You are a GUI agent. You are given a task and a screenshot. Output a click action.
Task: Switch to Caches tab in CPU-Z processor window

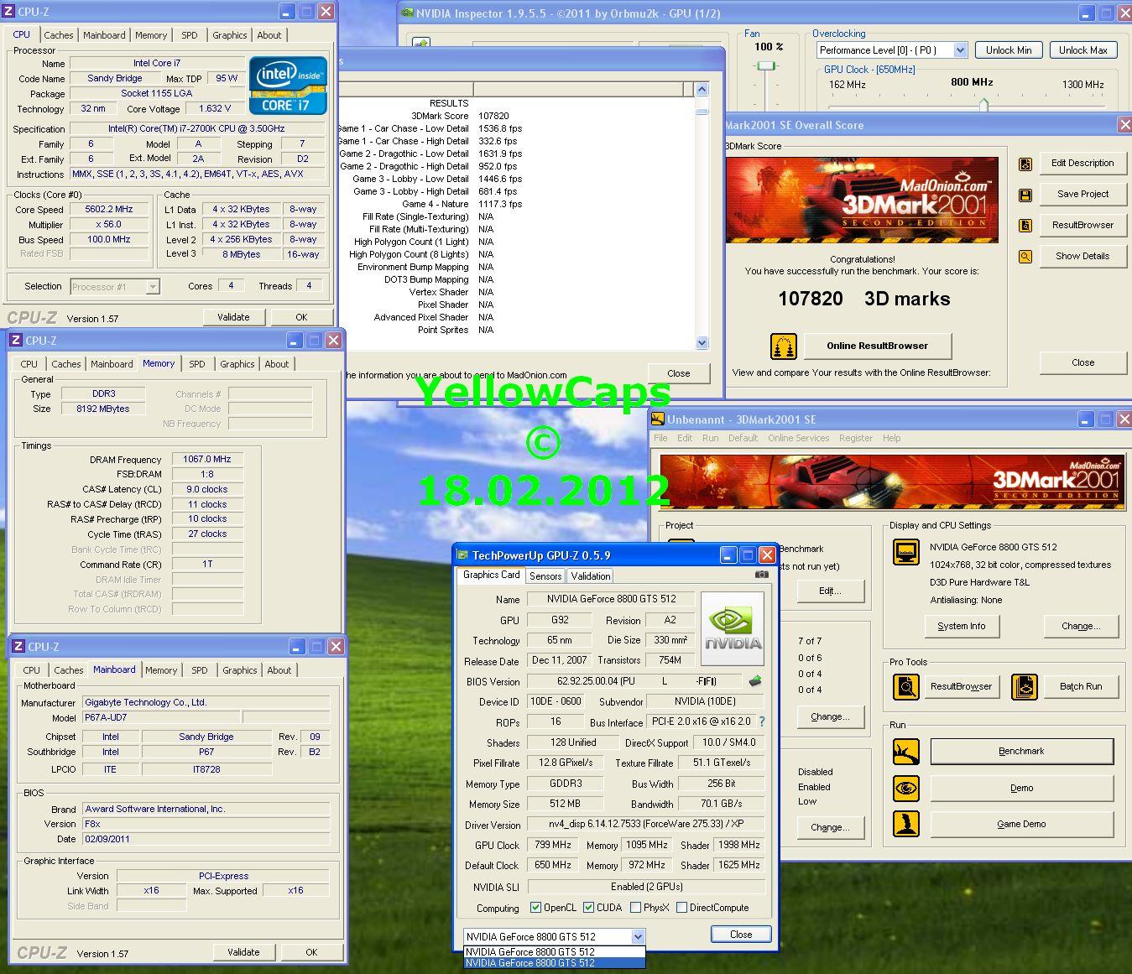59,35
